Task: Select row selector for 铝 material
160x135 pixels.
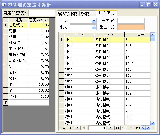Action: pyautogui.click(x=5, y=67)
